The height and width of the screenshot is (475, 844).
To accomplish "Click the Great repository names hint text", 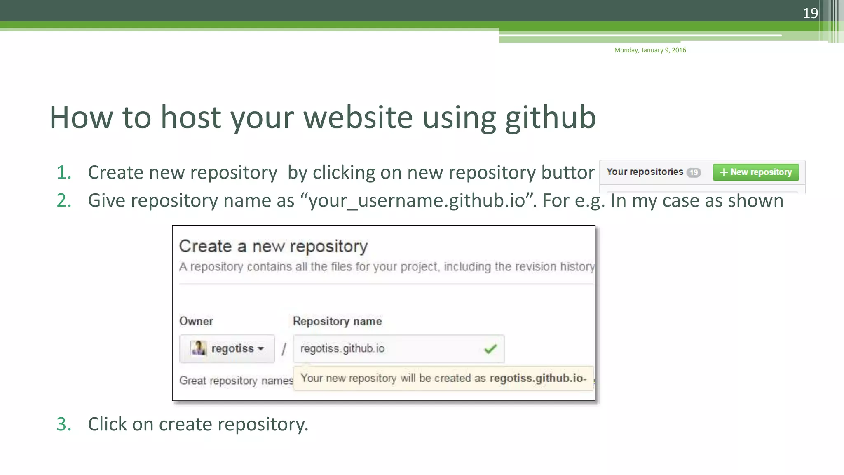I will (x=236, y=380).
